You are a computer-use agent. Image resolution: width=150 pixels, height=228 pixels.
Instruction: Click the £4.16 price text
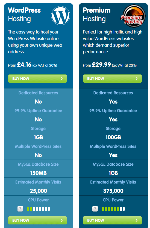click(x=24, y=65)
